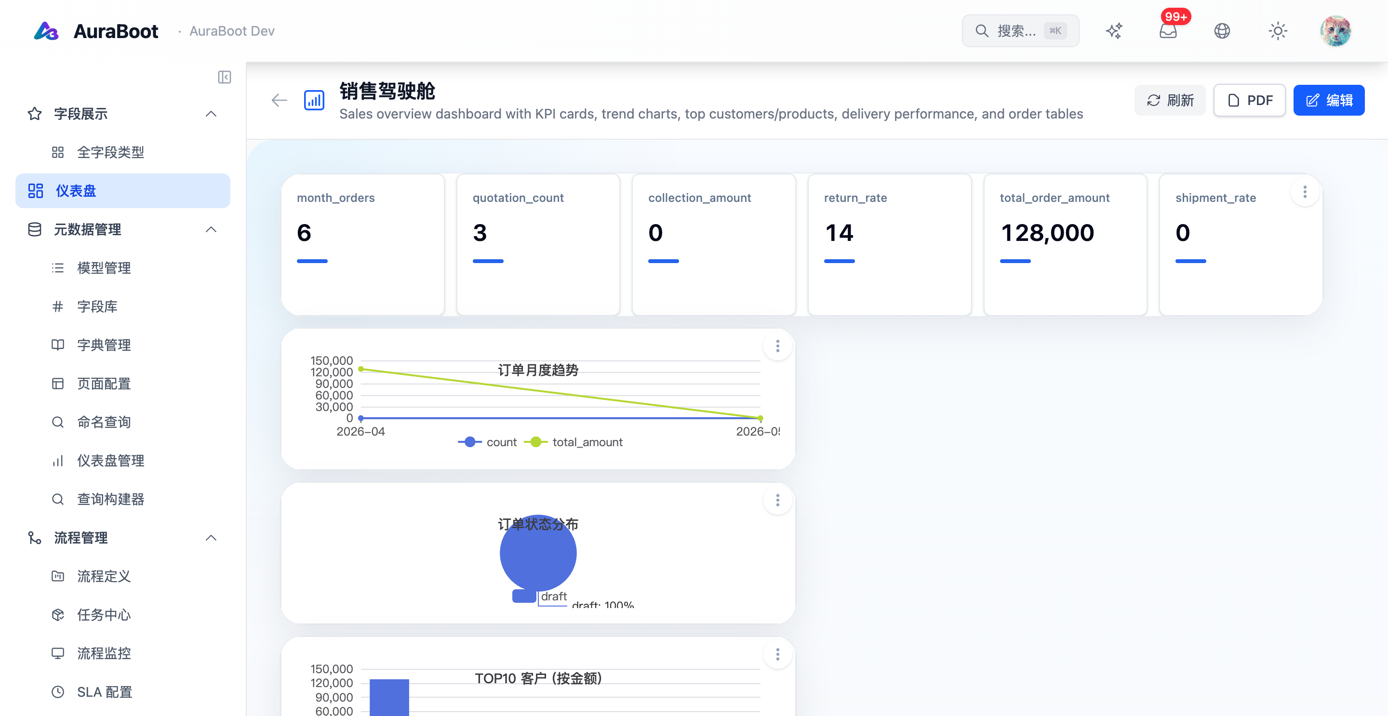Viewport: 1388px width, 716px height.
Task: Open the language globe icon
Action: coord(1222,31)
